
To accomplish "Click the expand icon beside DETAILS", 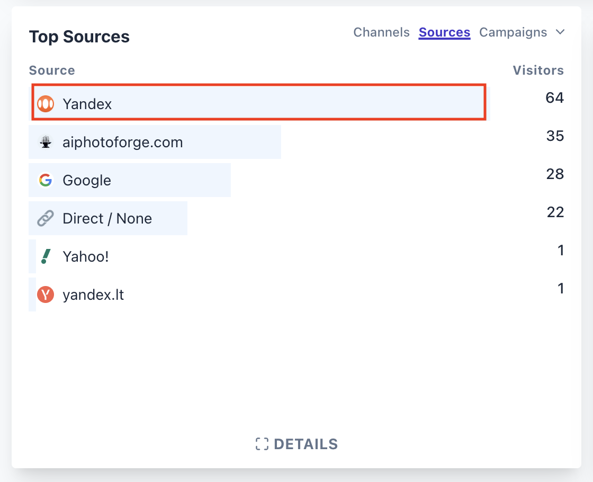I will pos(262,444).
